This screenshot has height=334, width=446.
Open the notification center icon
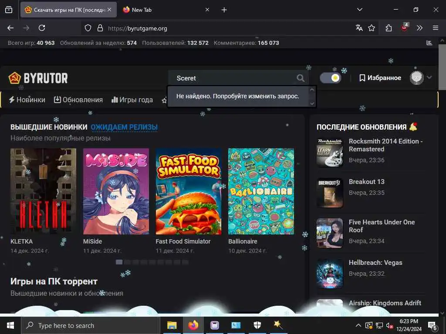click(432, 326)
